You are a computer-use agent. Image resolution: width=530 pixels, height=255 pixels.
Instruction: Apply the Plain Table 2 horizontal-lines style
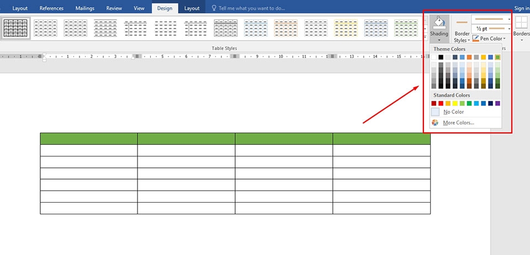tap(105, 28)
